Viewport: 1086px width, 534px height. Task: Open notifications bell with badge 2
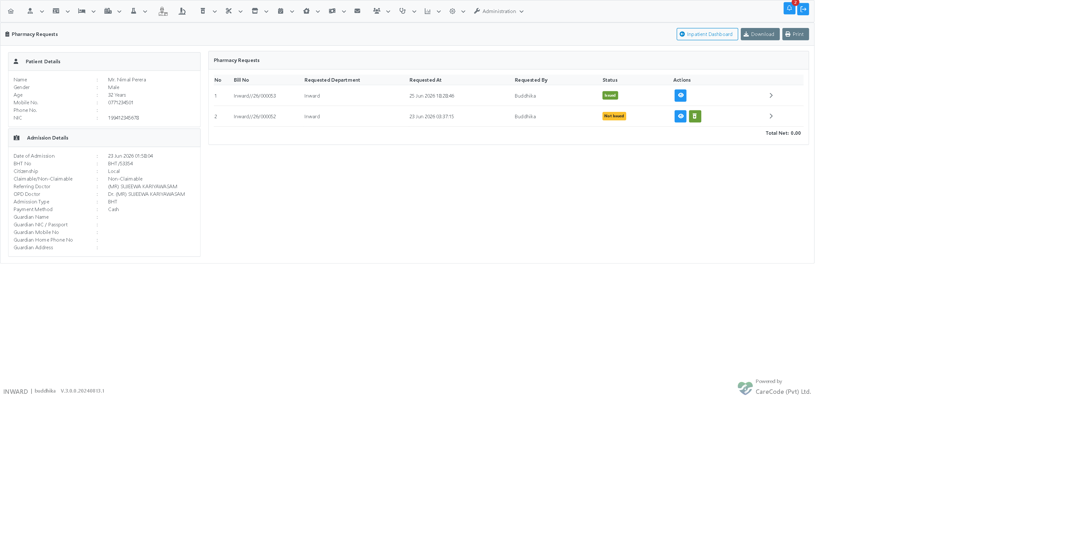(x=789, y=8)
